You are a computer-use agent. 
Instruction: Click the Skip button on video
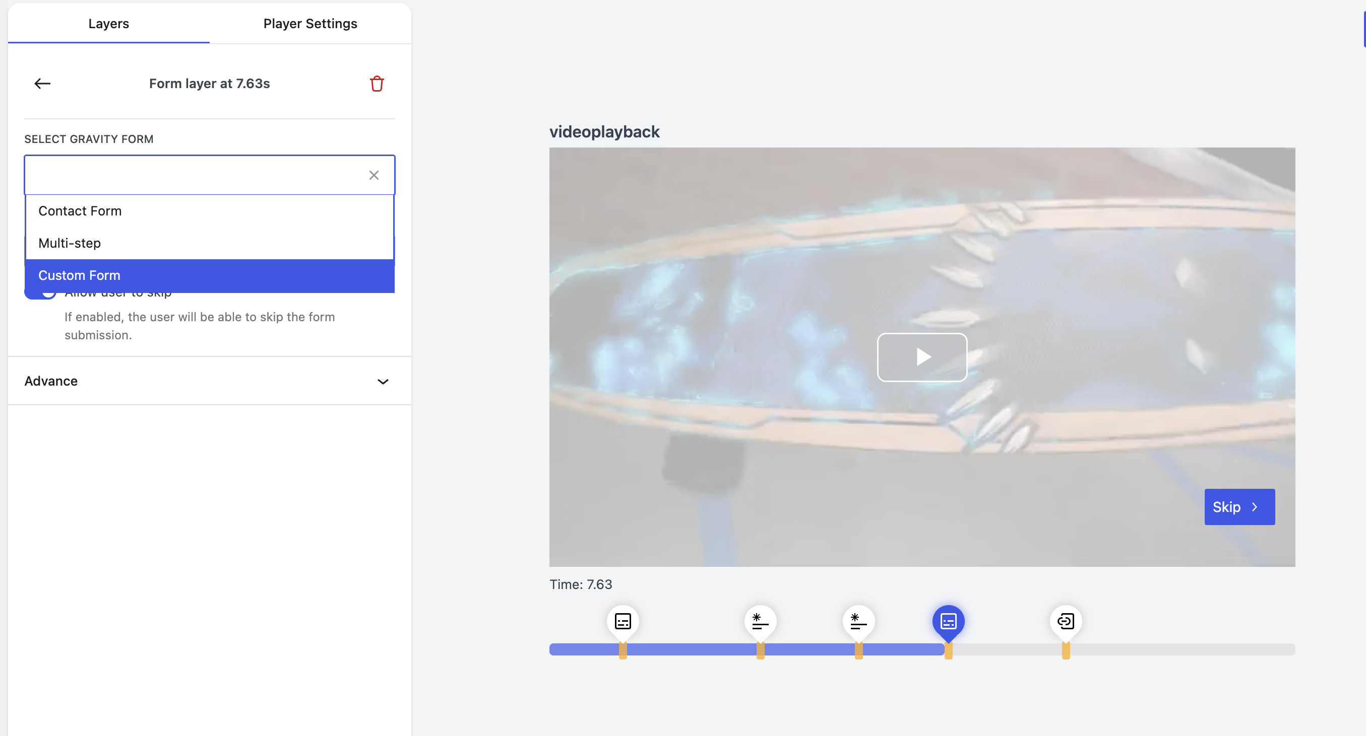1239,507
